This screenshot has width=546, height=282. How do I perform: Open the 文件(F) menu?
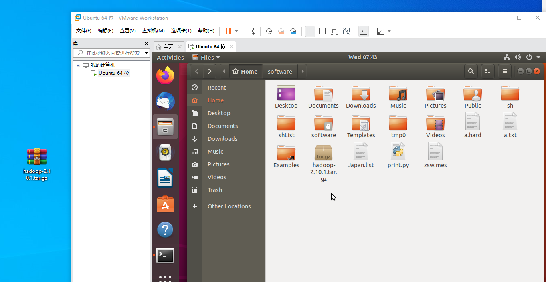click(84, 31)
